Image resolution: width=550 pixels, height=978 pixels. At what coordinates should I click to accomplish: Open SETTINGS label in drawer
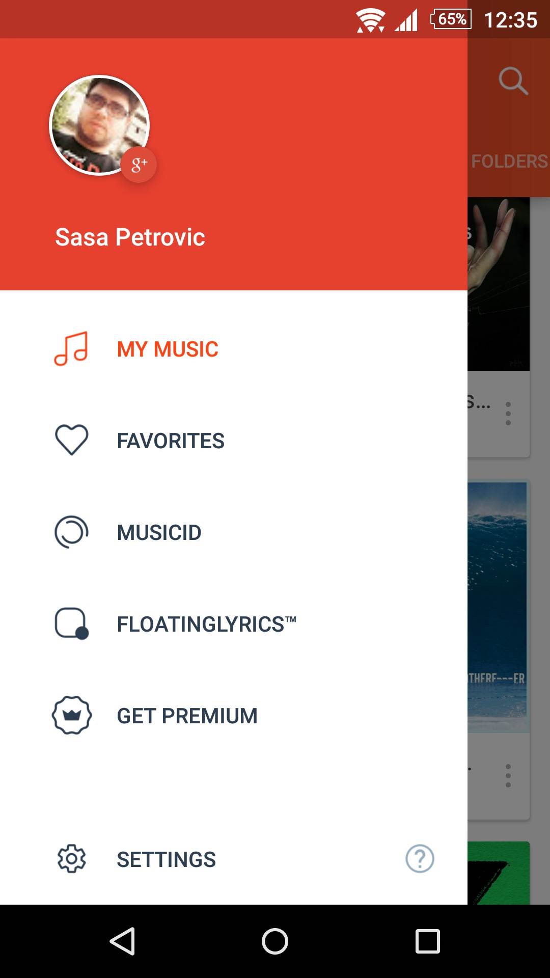click(x=166, y=860)
